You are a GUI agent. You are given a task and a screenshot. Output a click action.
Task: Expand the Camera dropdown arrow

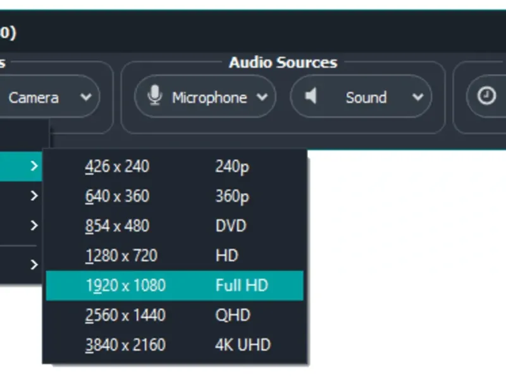(86, 97)
